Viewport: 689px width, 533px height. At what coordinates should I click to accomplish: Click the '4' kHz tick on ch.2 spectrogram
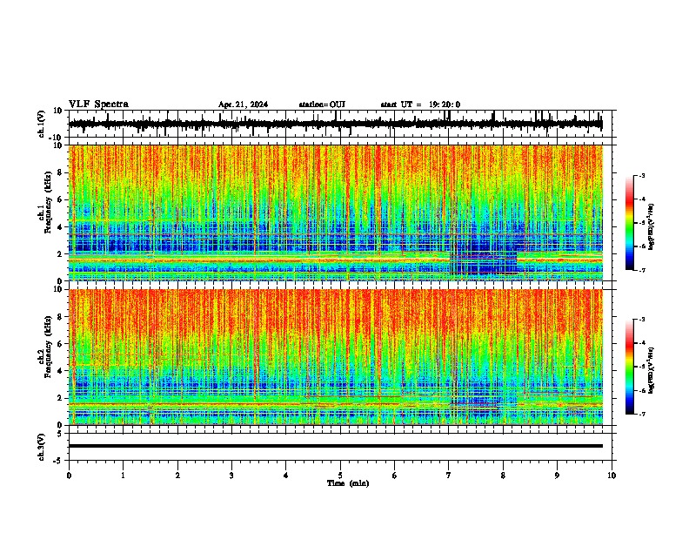[x=61, y=371]
